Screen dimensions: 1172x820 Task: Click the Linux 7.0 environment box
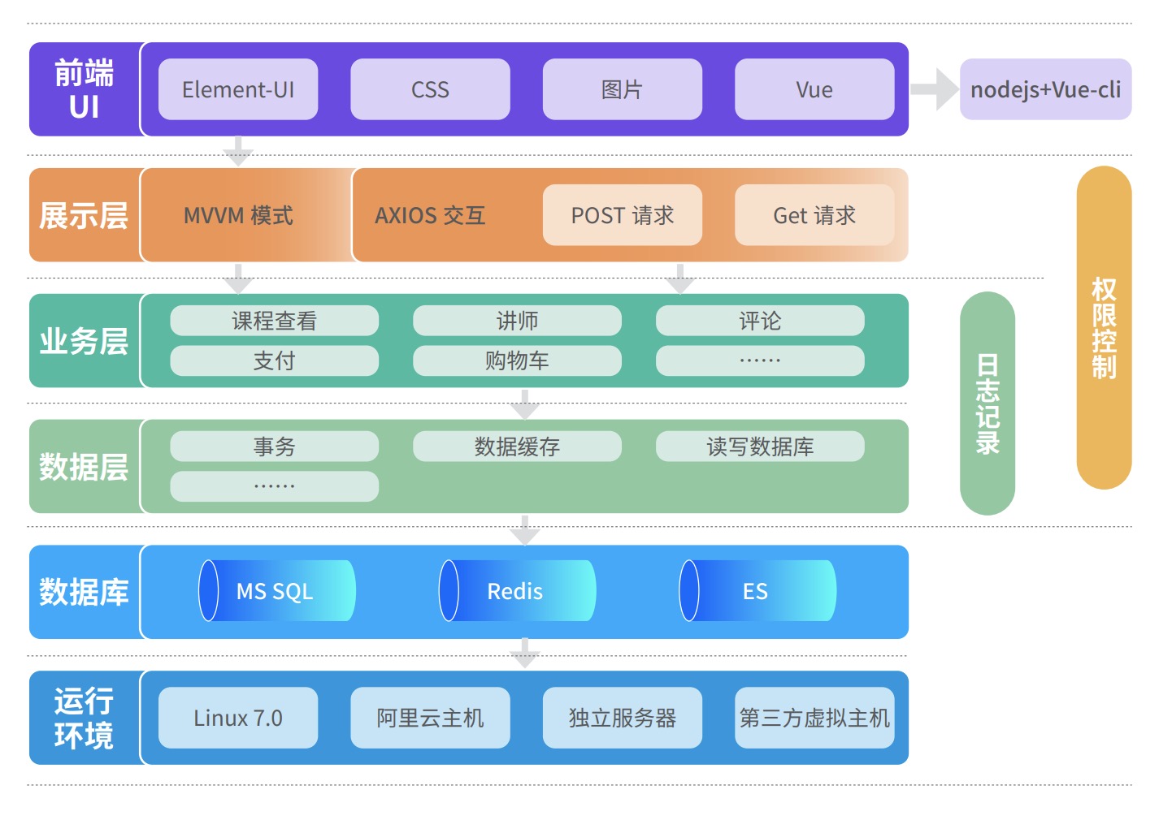pyautogui.click(x=237, y=718)
